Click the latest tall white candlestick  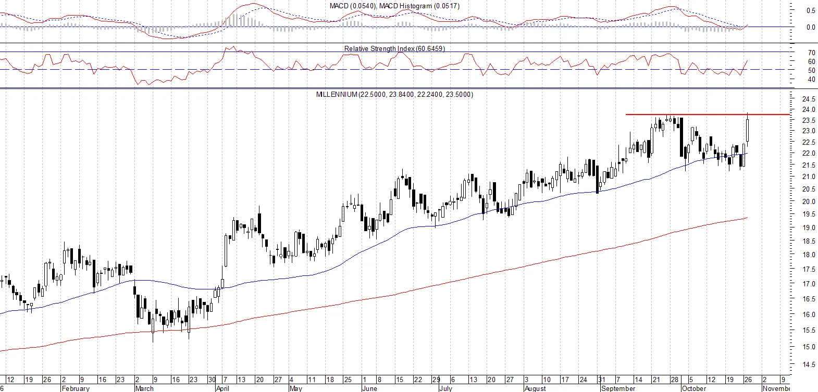coord(748,130)
